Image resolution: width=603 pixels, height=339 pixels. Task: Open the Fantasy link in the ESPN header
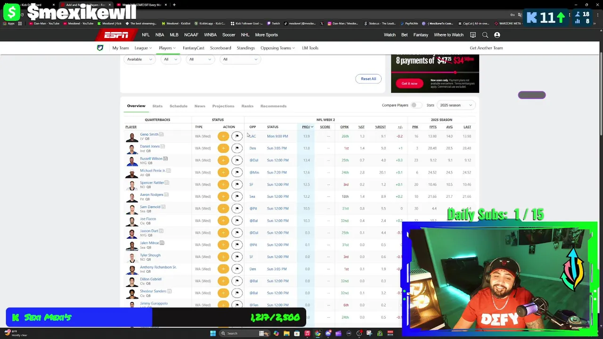(x=421, y=35)
